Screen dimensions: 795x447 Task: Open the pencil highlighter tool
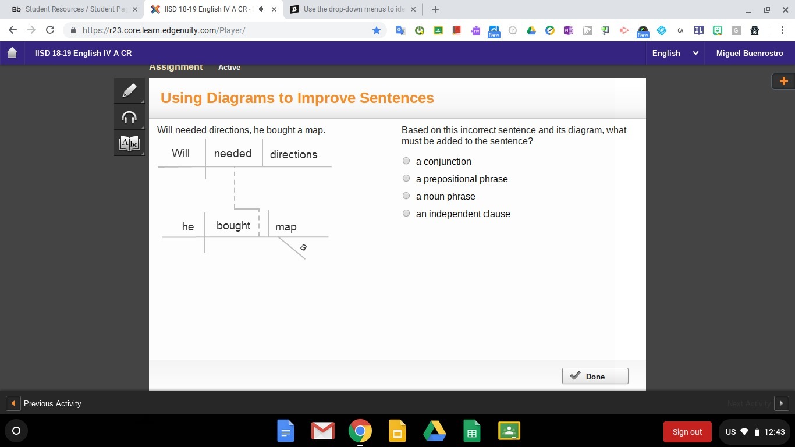point(129,91)
